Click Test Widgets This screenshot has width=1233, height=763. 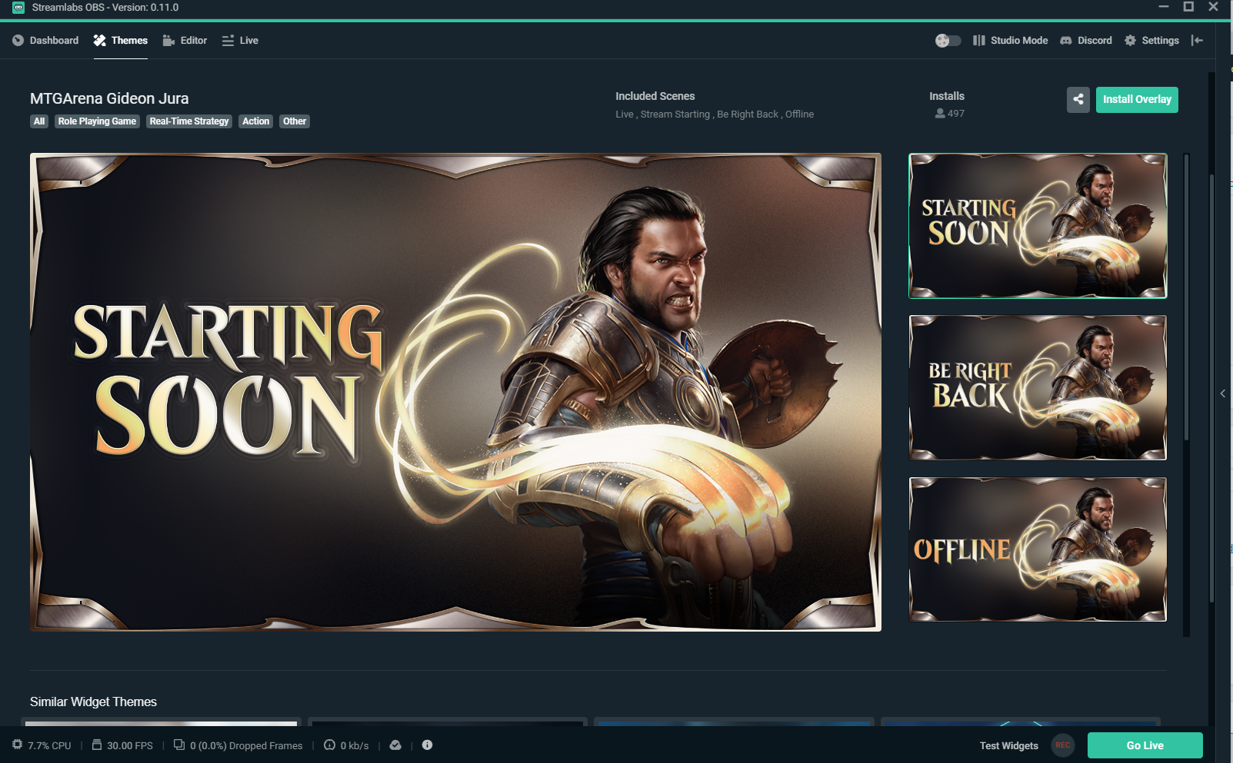coord(1008,745)
